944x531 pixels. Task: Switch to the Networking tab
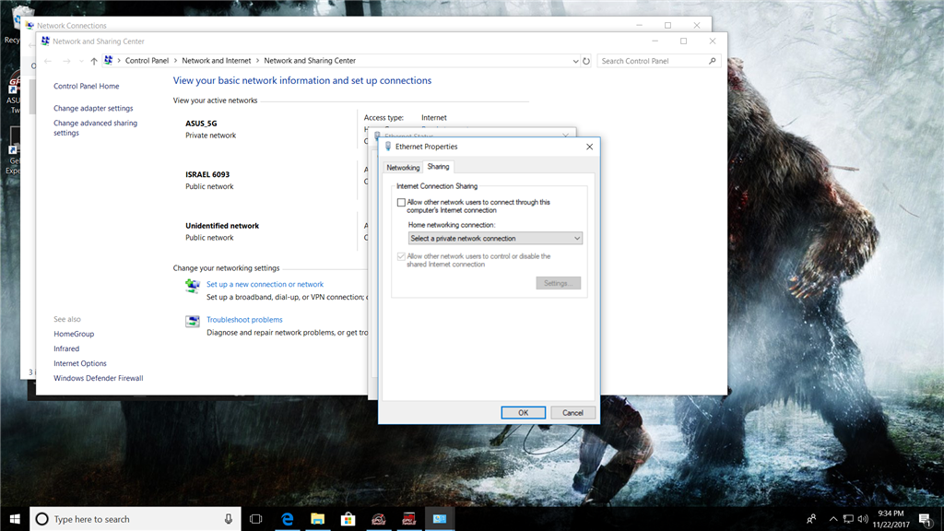pos(403,168)
